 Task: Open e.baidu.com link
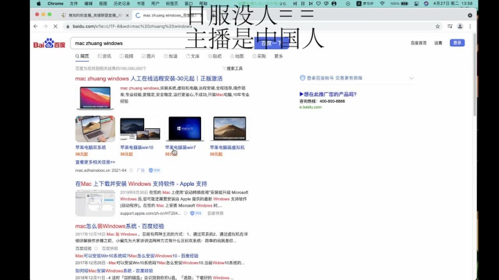[310, 107]
